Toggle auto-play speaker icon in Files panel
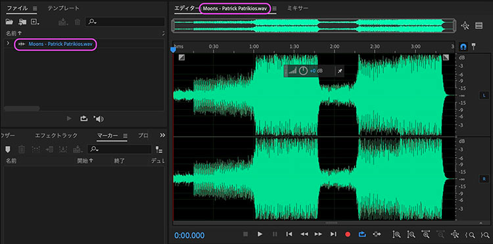Image resolution: width=493 pixels, height=244 pixels. pos(99,119)
